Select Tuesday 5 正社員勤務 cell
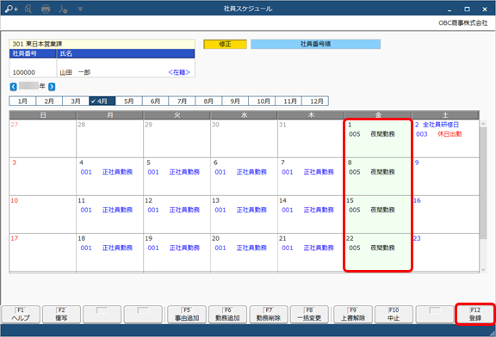 point(177,176)
